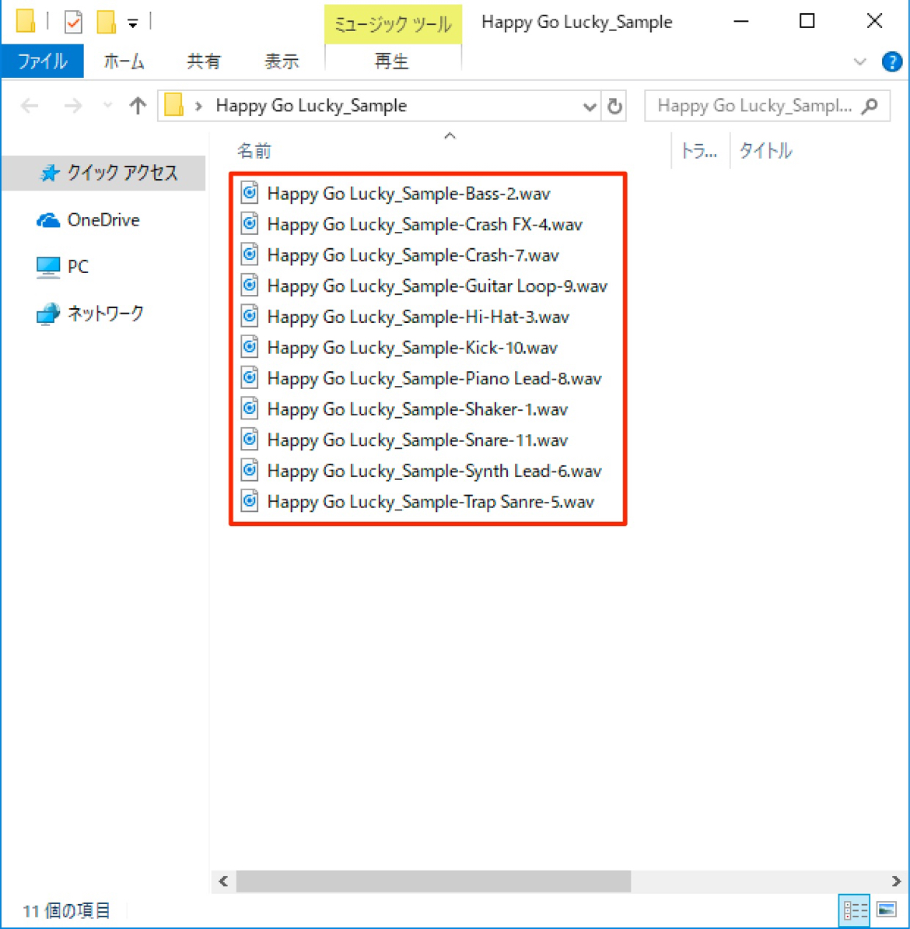This screenshot has height=929, width=910.
Task: Click the audio file icon of Kick-10.wav
Action: click(x=250, y=346)
